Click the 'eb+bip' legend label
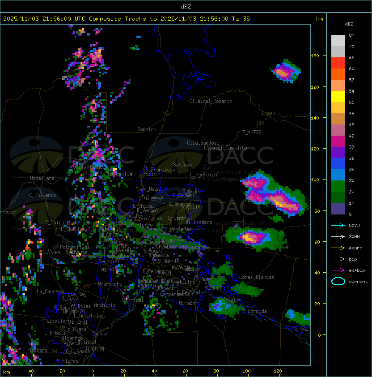Screen dimensions: 372x377 (x=357, y=270)
